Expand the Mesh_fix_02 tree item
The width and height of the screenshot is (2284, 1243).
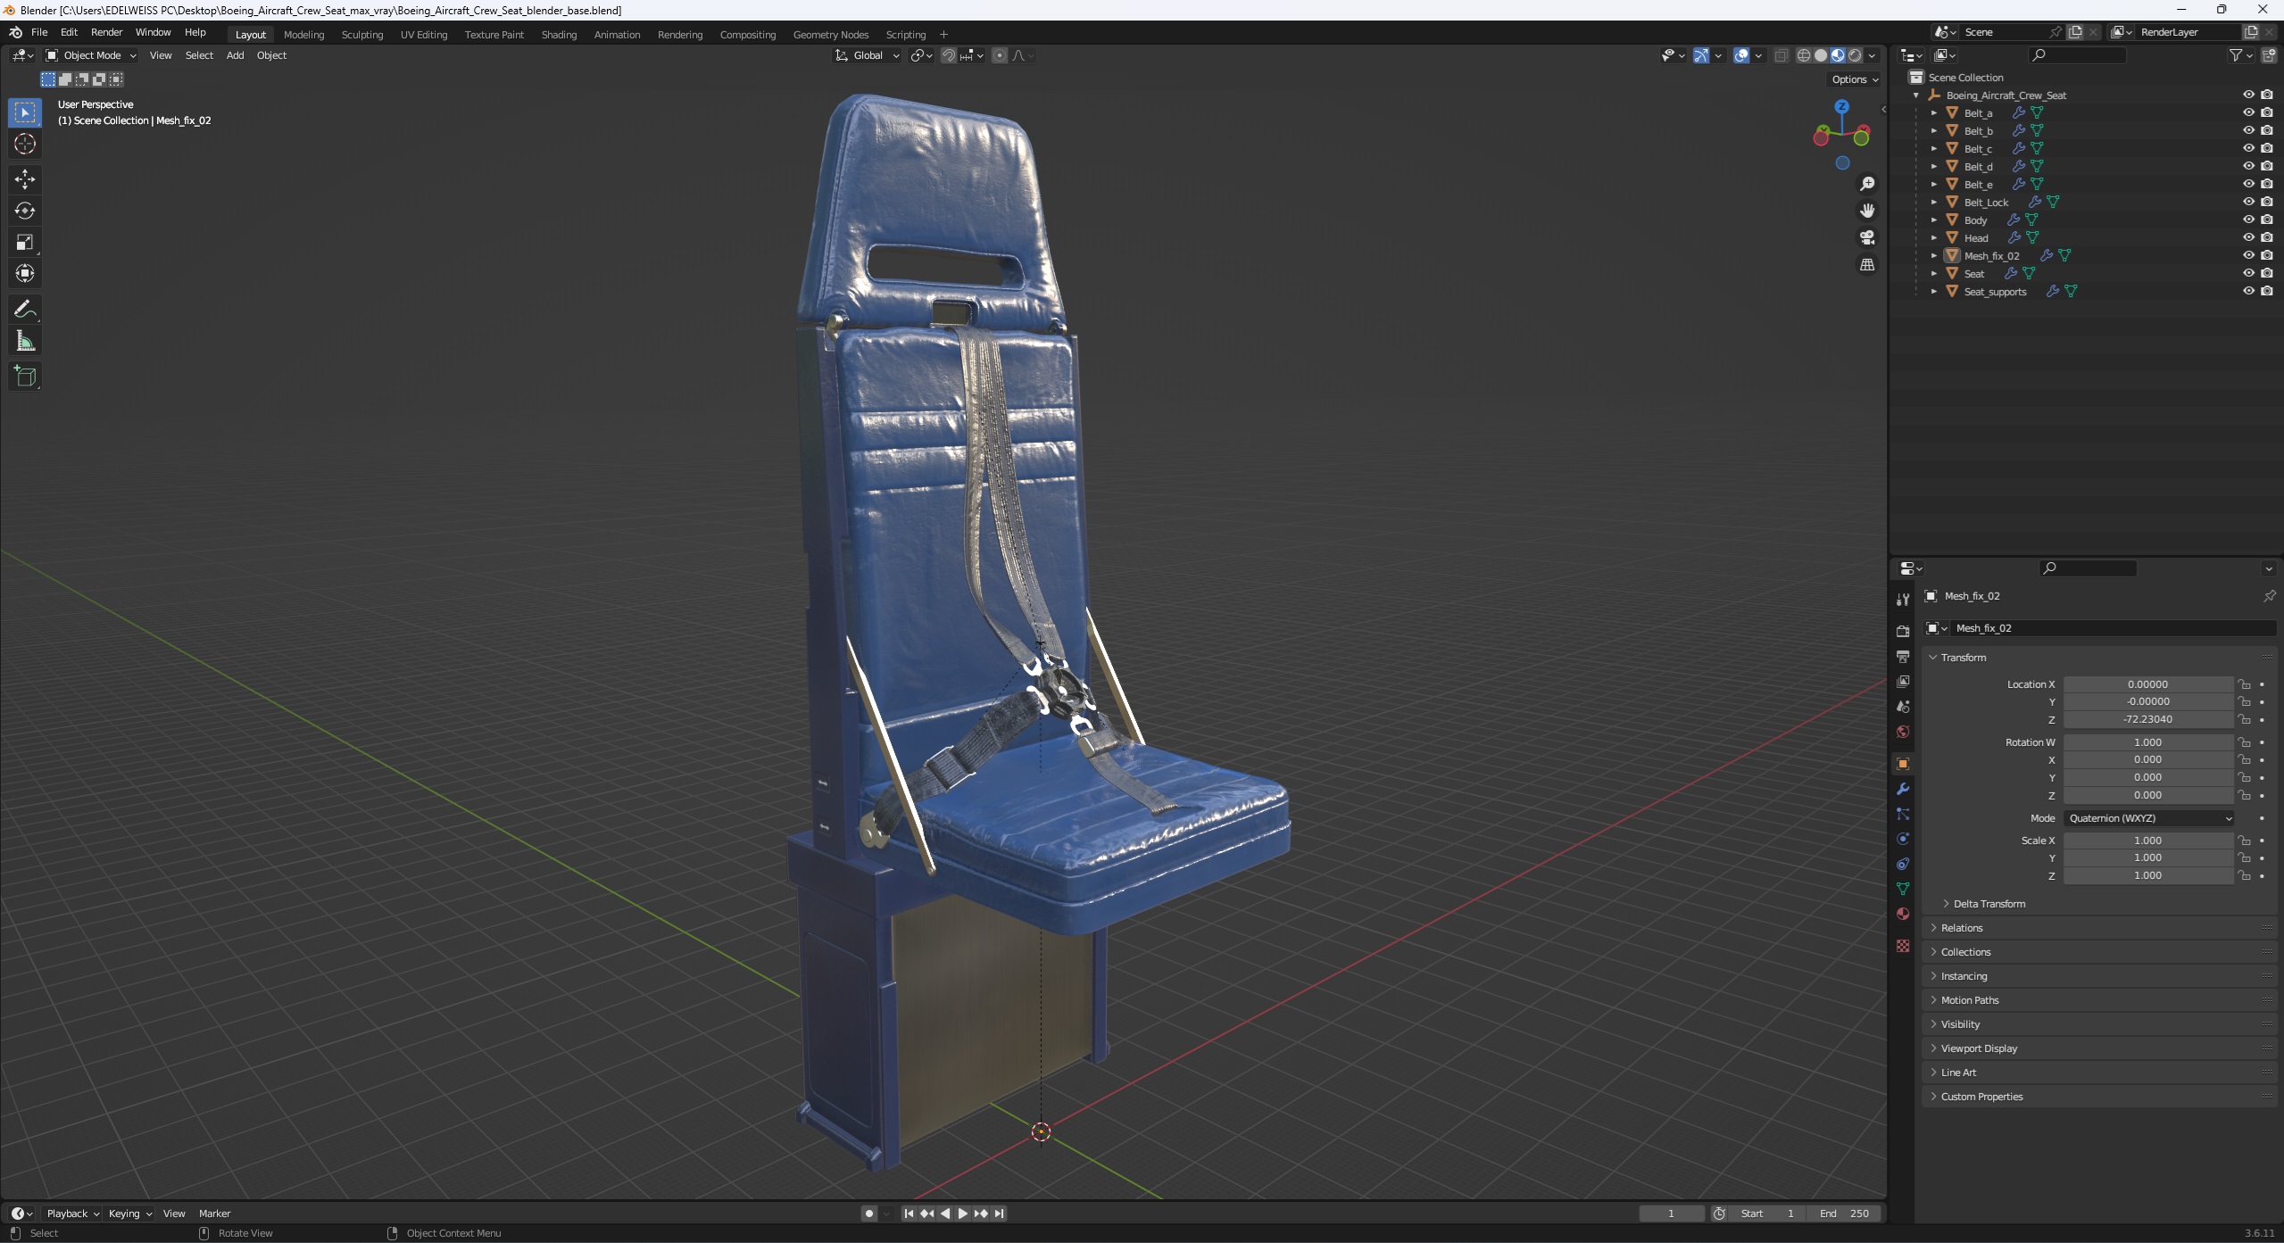click(1933, 255)
